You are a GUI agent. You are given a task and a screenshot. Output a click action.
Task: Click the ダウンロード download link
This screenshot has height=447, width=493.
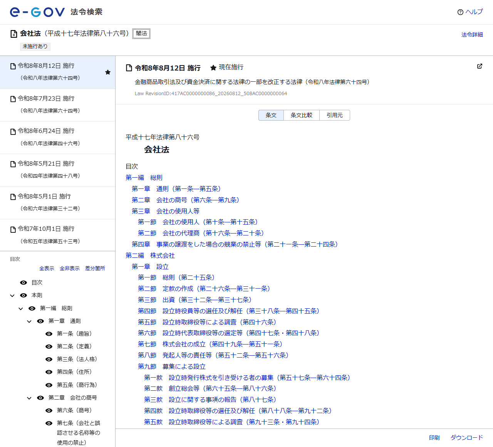click(467, 438)
